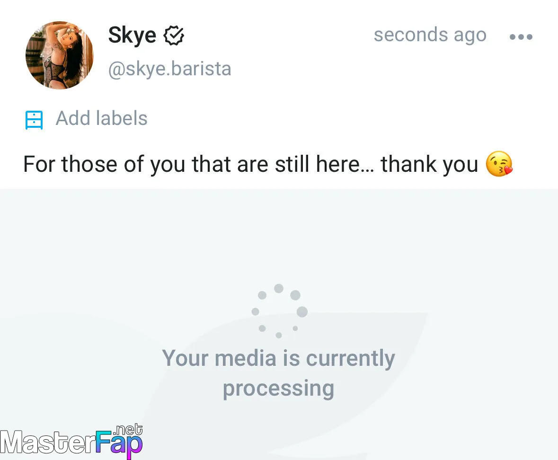Screen dimensions: 558x460
Task: Click 'Your media is currently' text line
Action: 279,358
